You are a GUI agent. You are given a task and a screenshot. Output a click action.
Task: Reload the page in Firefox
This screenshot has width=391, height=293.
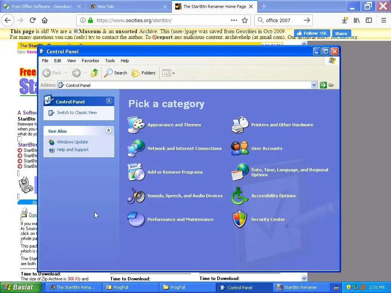[33, 20]
